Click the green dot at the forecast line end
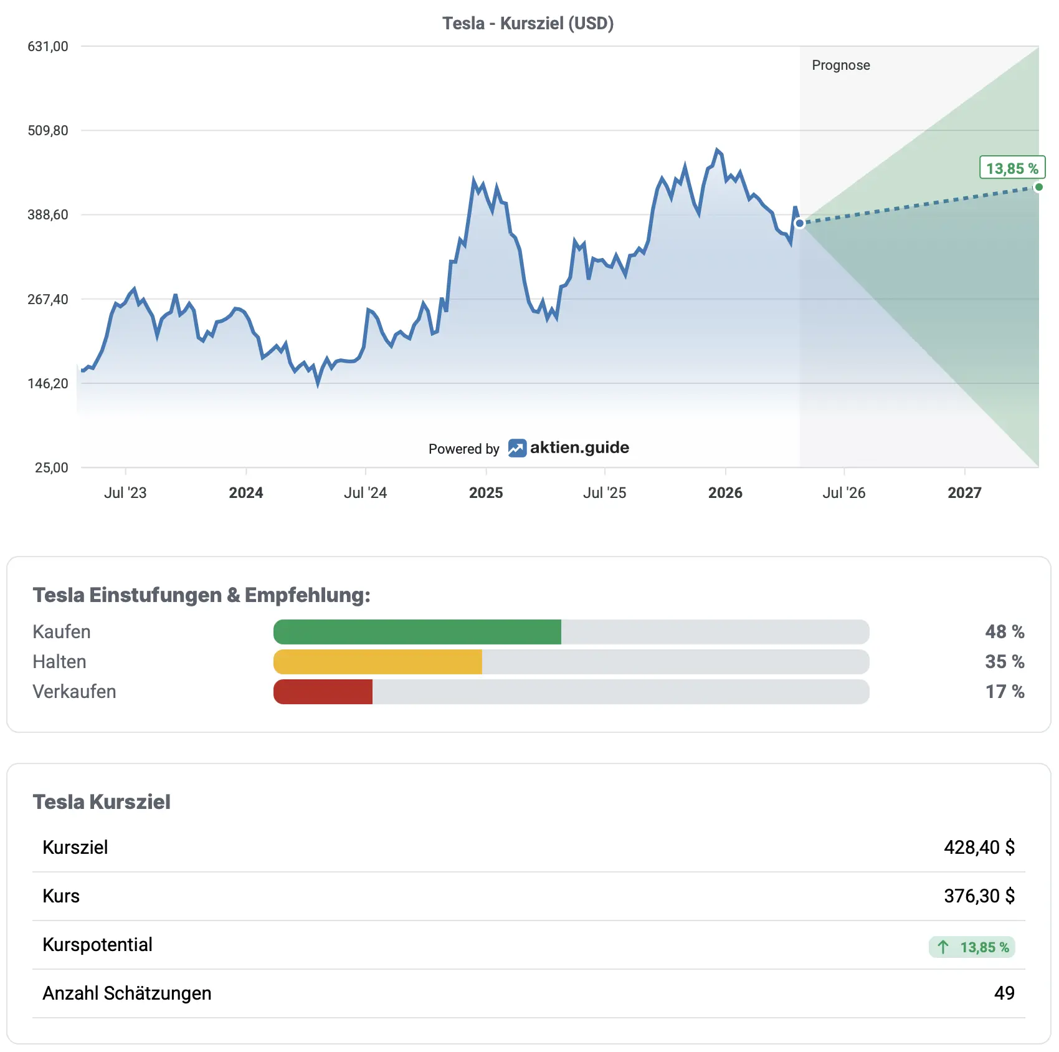The width and height of the screenshot is (1059, 1052). point(1038,187)
